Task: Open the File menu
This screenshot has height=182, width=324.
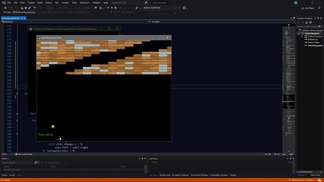Action: (9, 3)
